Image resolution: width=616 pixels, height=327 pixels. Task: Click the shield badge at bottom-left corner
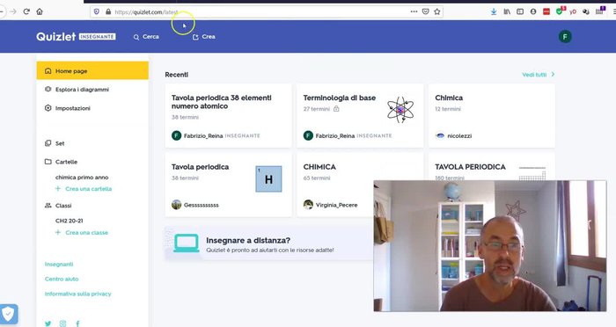[x=8, y=314]
